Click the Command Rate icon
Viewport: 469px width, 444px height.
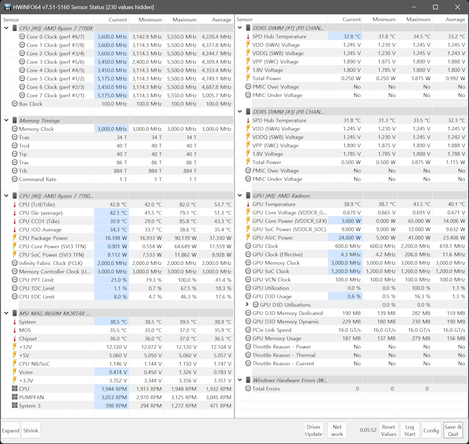coord(15,179)
